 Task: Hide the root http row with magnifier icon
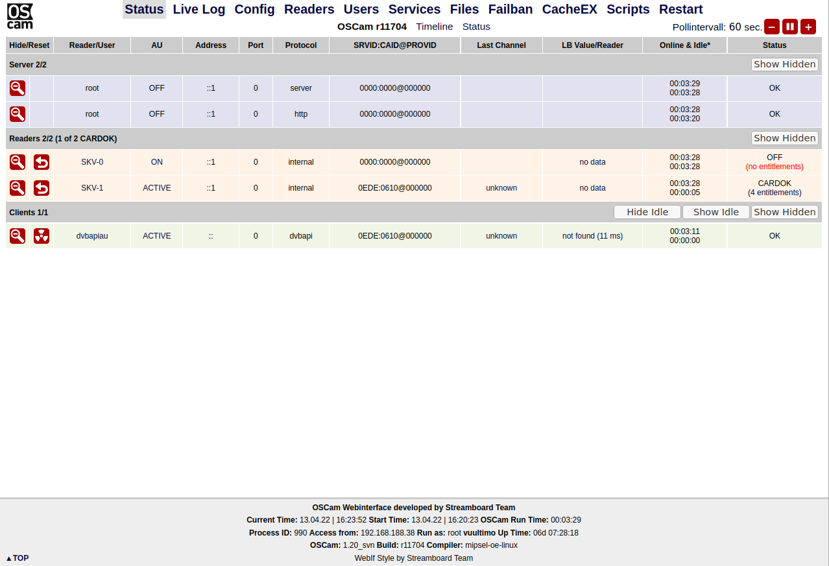[18, 114]
